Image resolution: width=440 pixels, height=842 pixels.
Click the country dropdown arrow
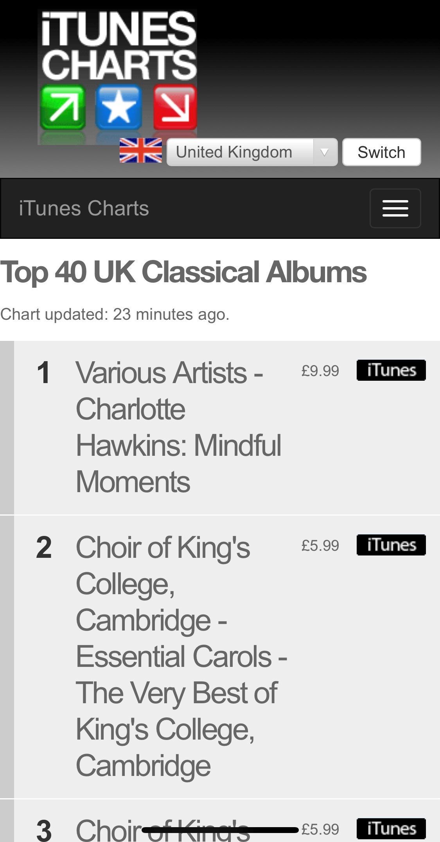tap(325, 152)
